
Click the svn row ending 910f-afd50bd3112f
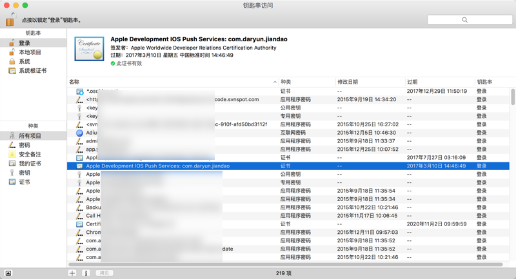point(288,124)
